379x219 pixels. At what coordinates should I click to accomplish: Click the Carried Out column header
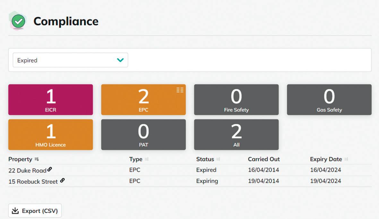pos(264,159)
